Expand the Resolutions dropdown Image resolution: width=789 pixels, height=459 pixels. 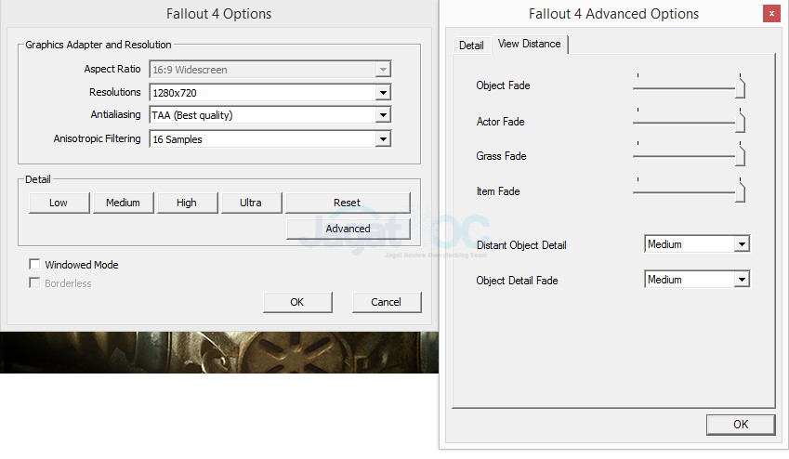coord(382,93)
